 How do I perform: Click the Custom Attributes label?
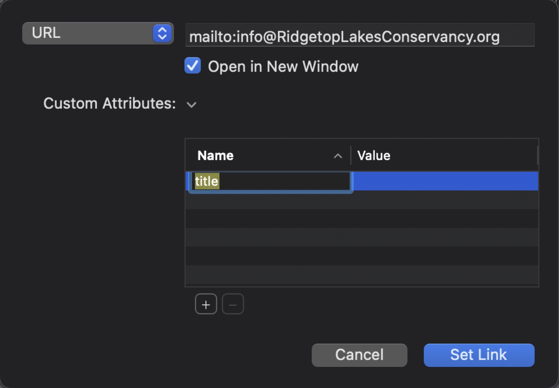click(x=110, y=104)
